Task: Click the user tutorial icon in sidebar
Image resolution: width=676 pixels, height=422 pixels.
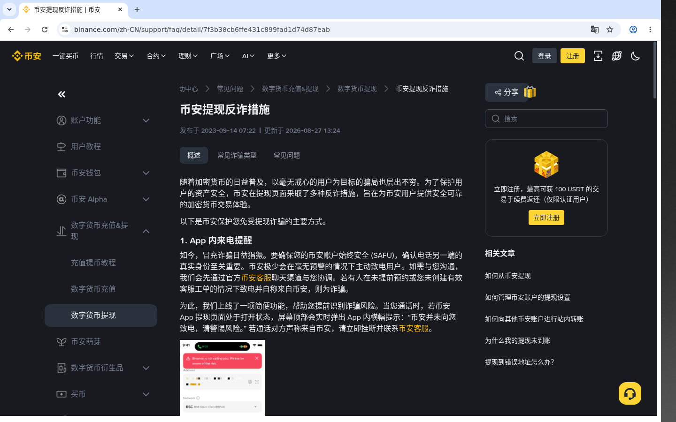Action: 61,147
